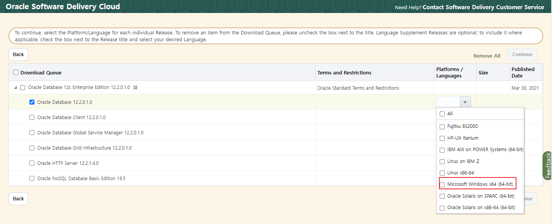Check Oracle HTTP Server 12.2.1.4.0
This screenshot has width=552, height=224.
(x=32, y=163)
